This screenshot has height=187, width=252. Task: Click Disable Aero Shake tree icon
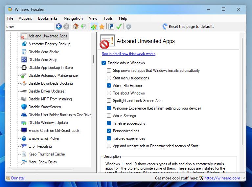[x=24, y=52]
